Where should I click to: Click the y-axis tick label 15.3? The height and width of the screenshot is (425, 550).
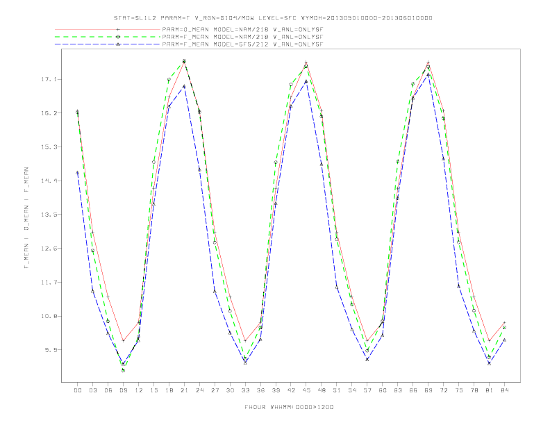pyautogui.click(x=48, y=147)
